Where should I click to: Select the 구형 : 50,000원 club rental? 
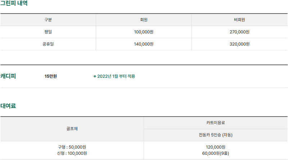72,147
